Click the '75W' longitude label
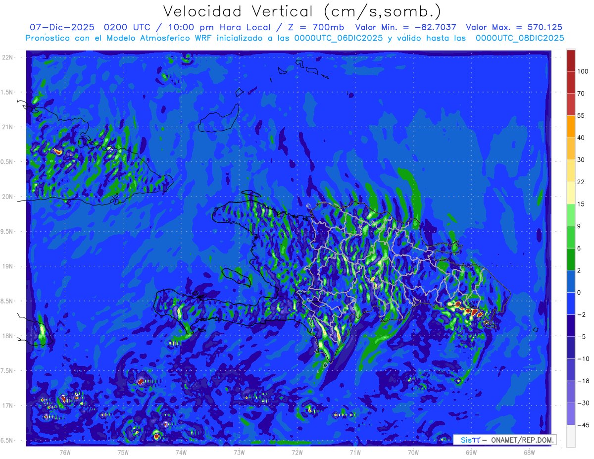The width and height of the screenshot is (594, 459). click(x=123, y=452)
